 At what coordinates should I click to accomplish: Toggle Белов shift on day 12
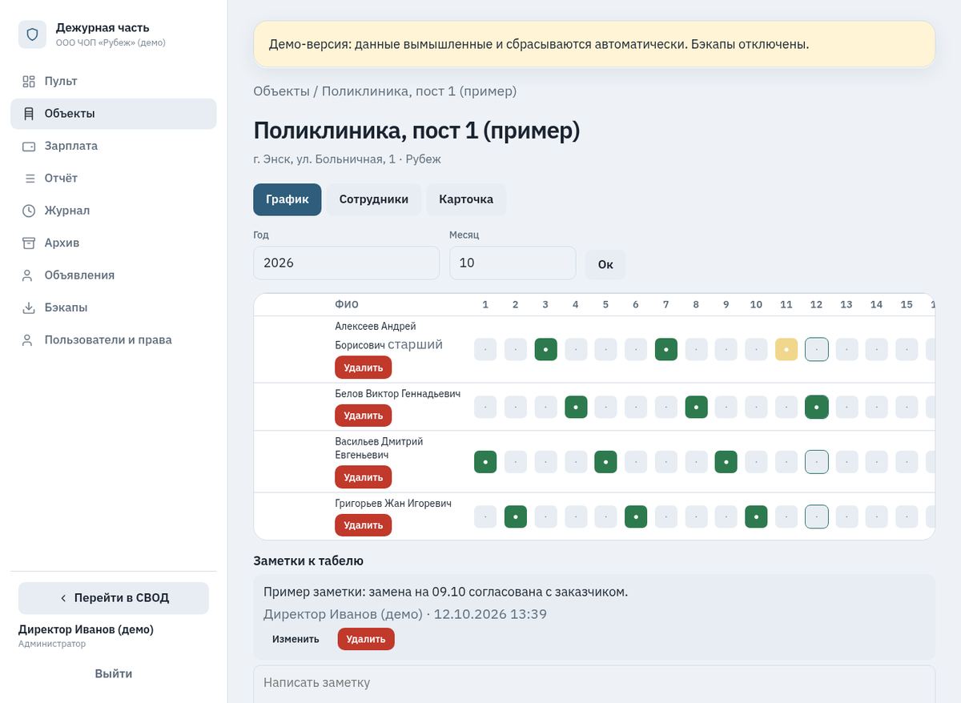point(816,407)
